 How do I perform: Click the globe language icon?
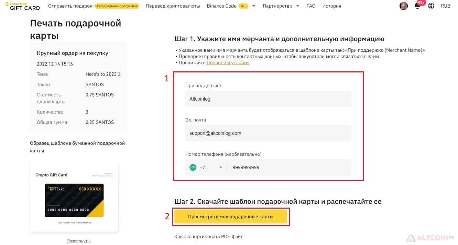(x=431, y=6)
